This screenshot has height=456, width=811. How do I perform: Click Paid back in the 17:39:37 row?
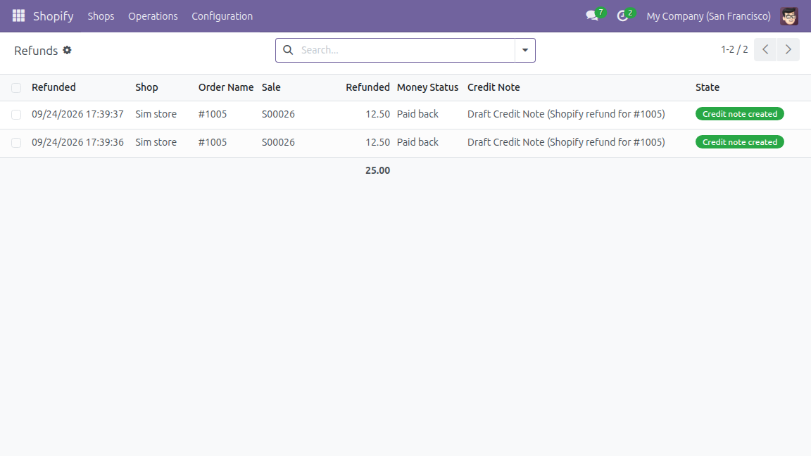point(418,114)
